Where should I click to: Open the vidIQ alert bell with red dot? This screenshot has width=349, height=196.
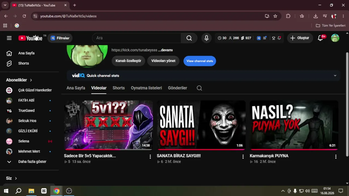click(x=279, y=38)
